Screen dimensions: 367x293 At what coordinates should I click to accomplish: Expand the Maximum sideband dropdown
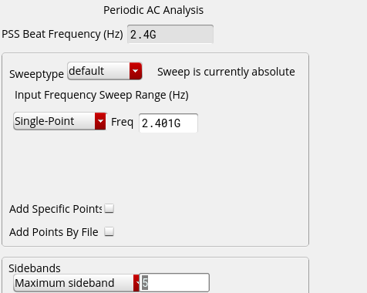(76, 283)
